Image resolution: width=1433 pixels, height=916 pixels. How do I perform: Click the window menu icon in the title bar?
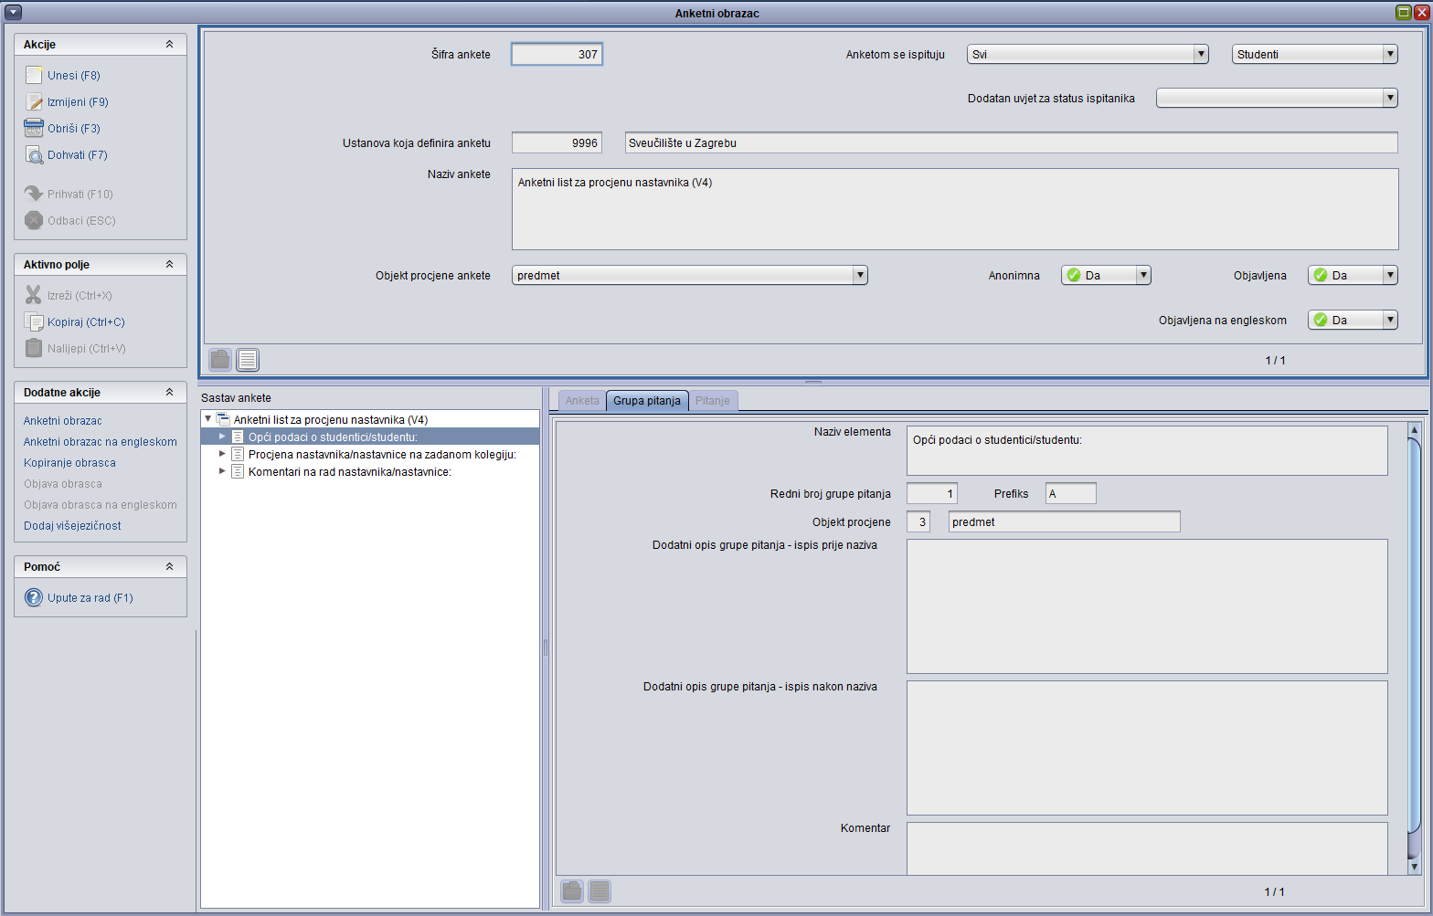[13, 13]
